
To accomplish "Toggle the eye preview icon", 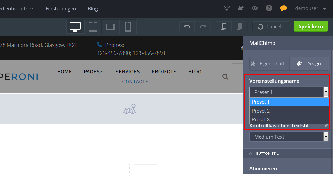I will point(255,8).
